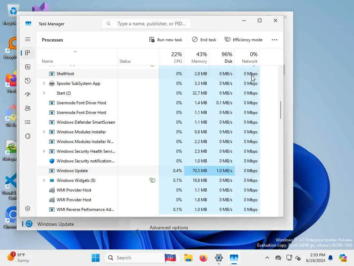Click the End task button

click(204, 40)
